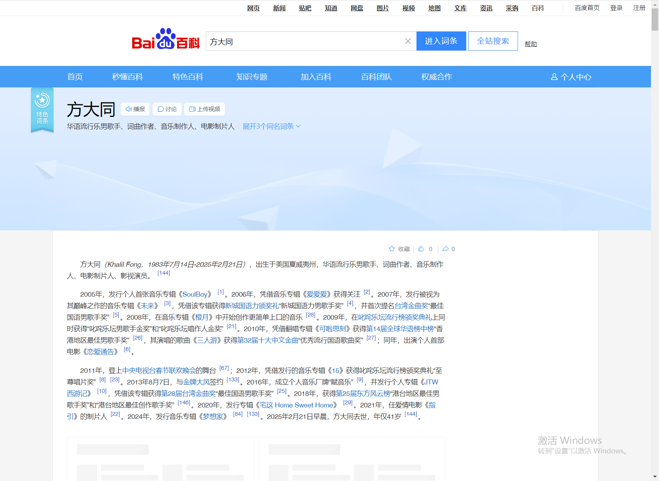Select the 首页 tab in blue navbar
The image size is (659, 481).
(75, 77)
